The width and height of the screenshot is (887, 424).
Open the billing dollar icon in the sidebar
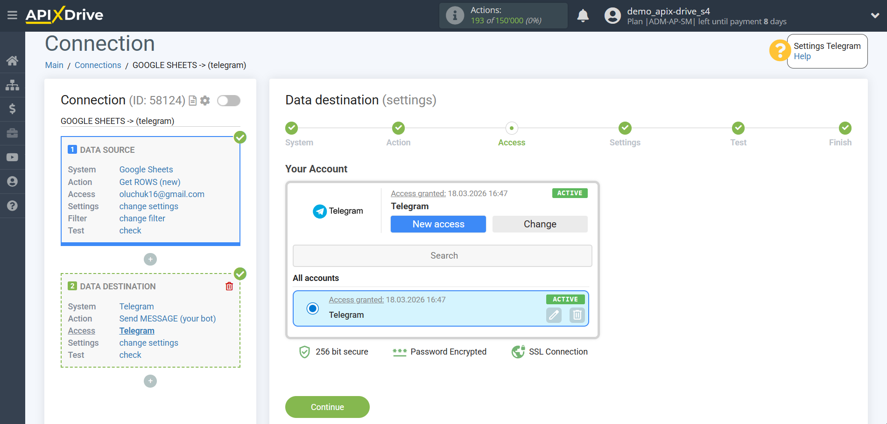click(12, 109)
